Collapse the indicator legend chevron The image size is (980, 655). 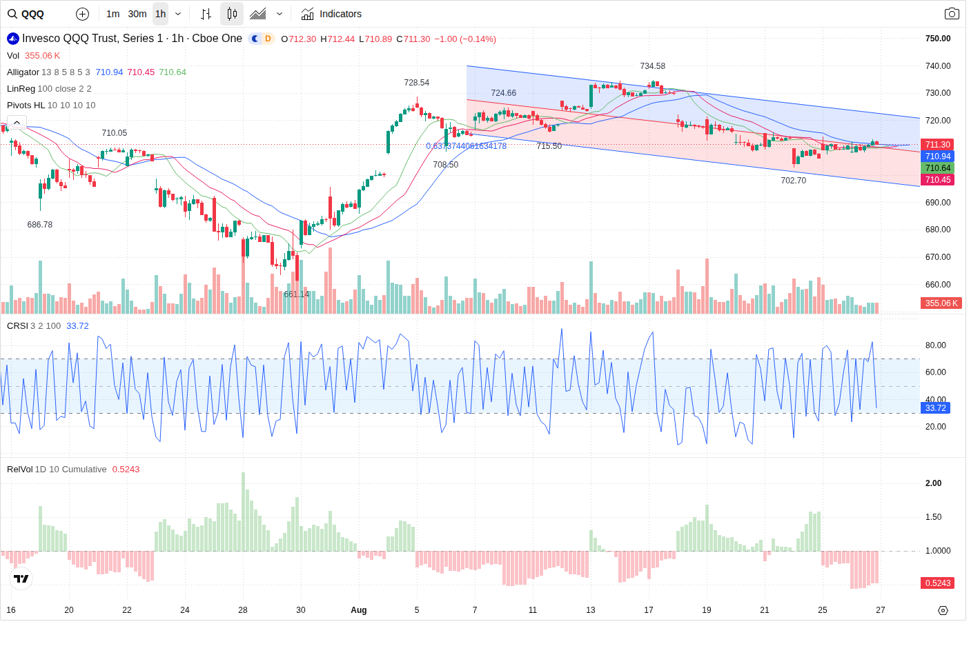(17, 122)
